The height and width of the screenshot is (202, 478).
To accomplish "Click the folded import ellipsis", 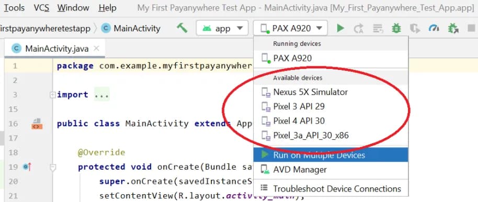I will point(101,94).
